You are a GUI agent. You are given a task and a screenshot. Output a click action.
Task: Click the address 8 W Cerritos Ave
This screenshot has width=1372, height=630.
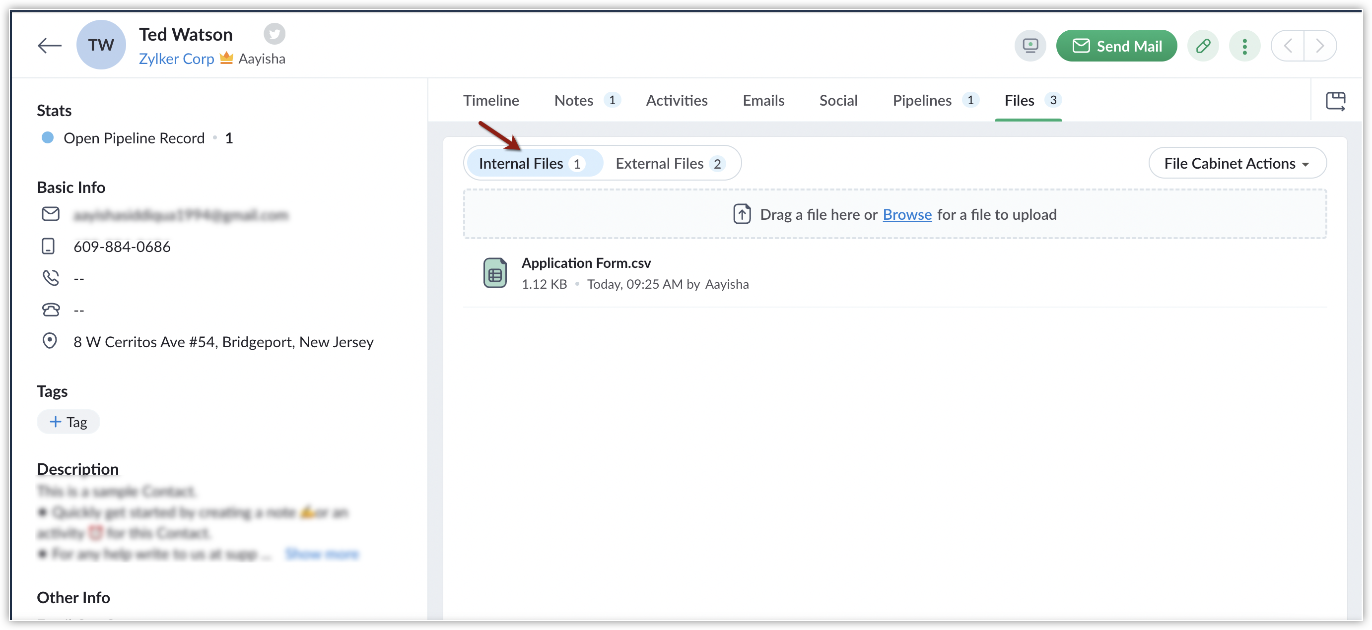223,342
